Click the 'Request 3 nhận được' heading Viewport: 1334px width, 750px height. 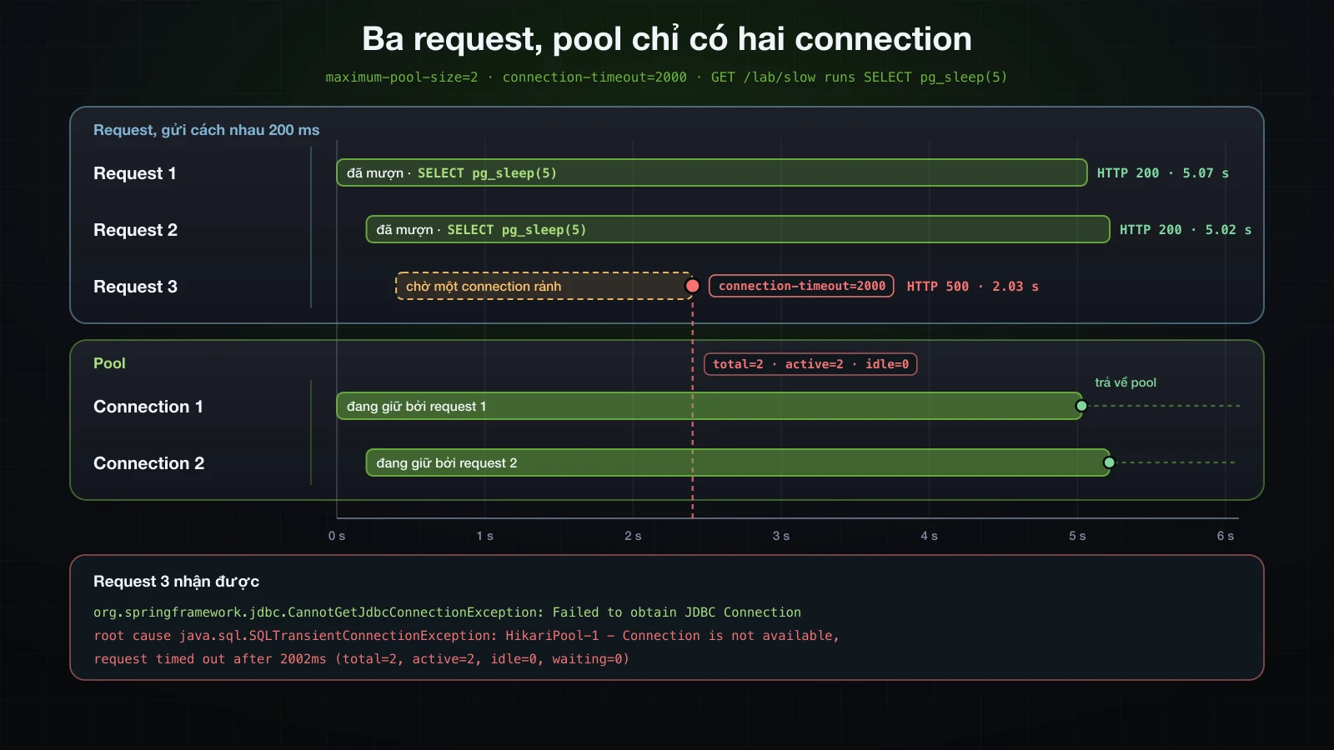tap(176, 582)
